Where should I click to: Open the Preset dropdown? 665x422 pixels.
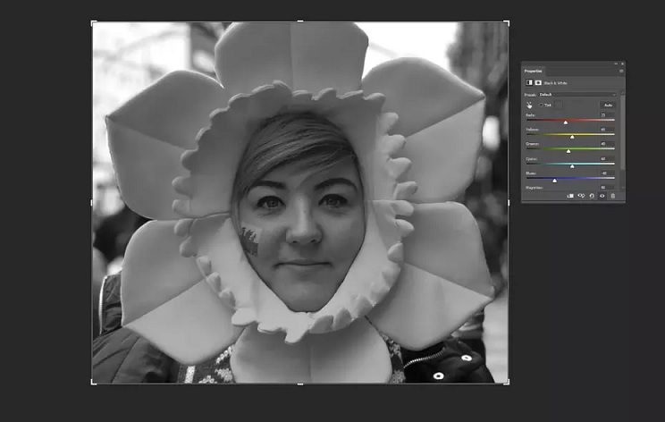tap(577, 94)
